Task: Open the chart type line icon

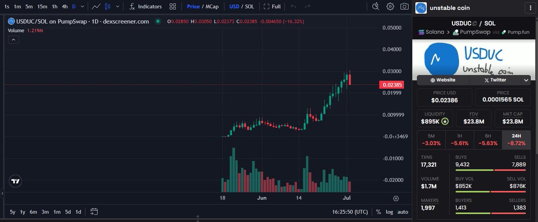Action: tap(95, 7)
